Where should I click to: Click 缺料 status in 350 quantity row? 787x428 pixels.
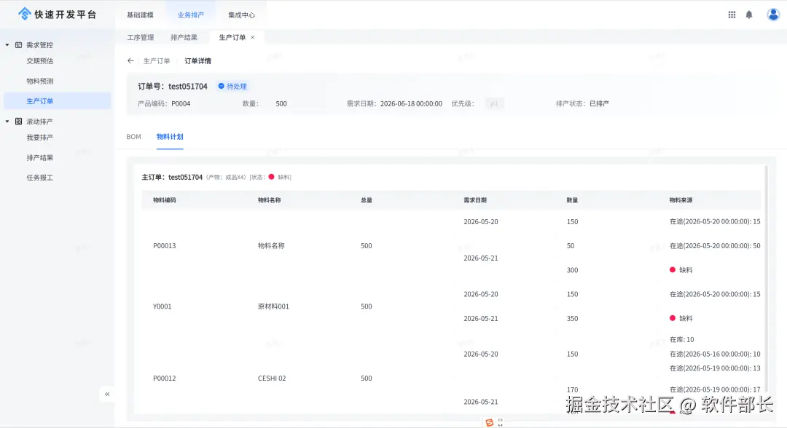tap(681, 318)
